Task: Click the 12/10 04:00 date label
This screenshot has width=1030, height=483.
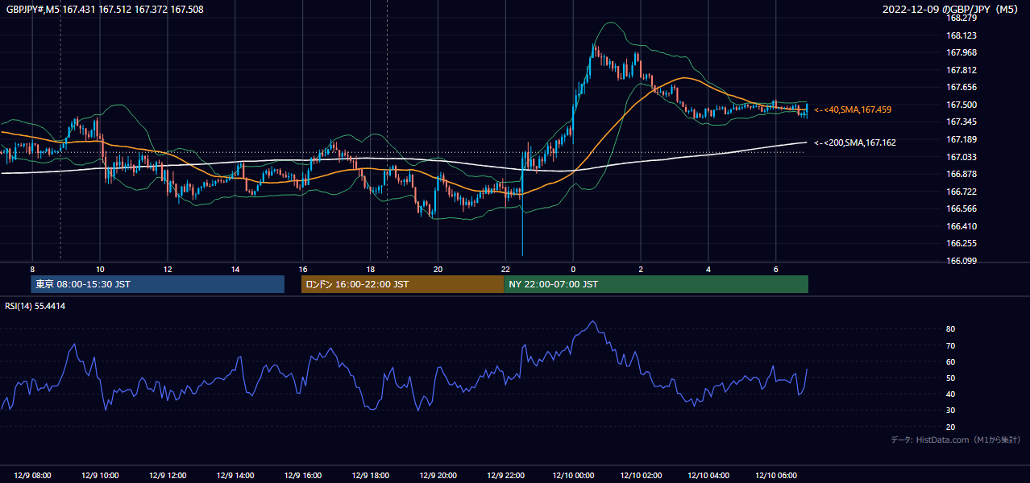Action: tap(708, 476)
